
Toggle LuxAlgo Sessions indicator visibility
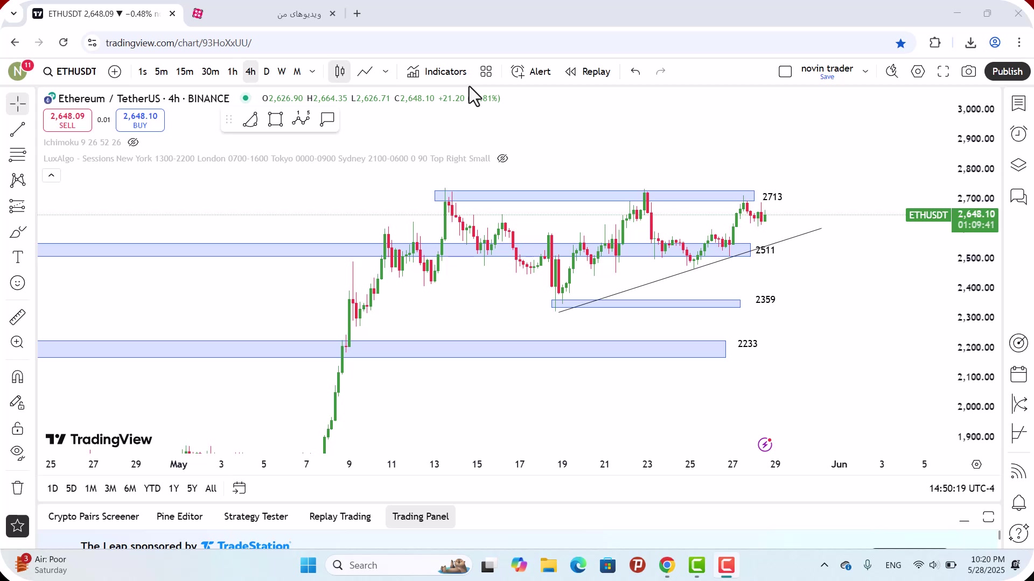(x=502, y=159)
